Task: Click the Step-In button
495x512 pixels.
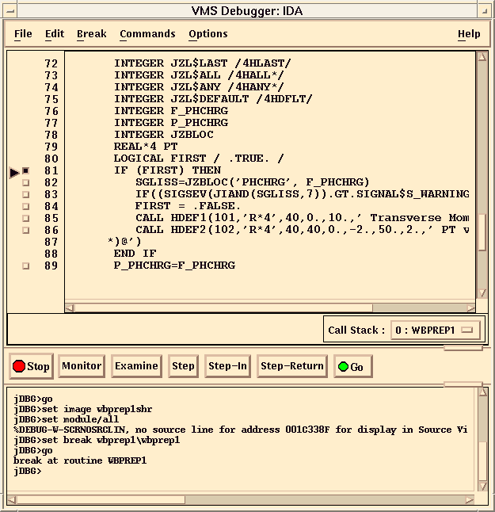Action: coord(227,366)
